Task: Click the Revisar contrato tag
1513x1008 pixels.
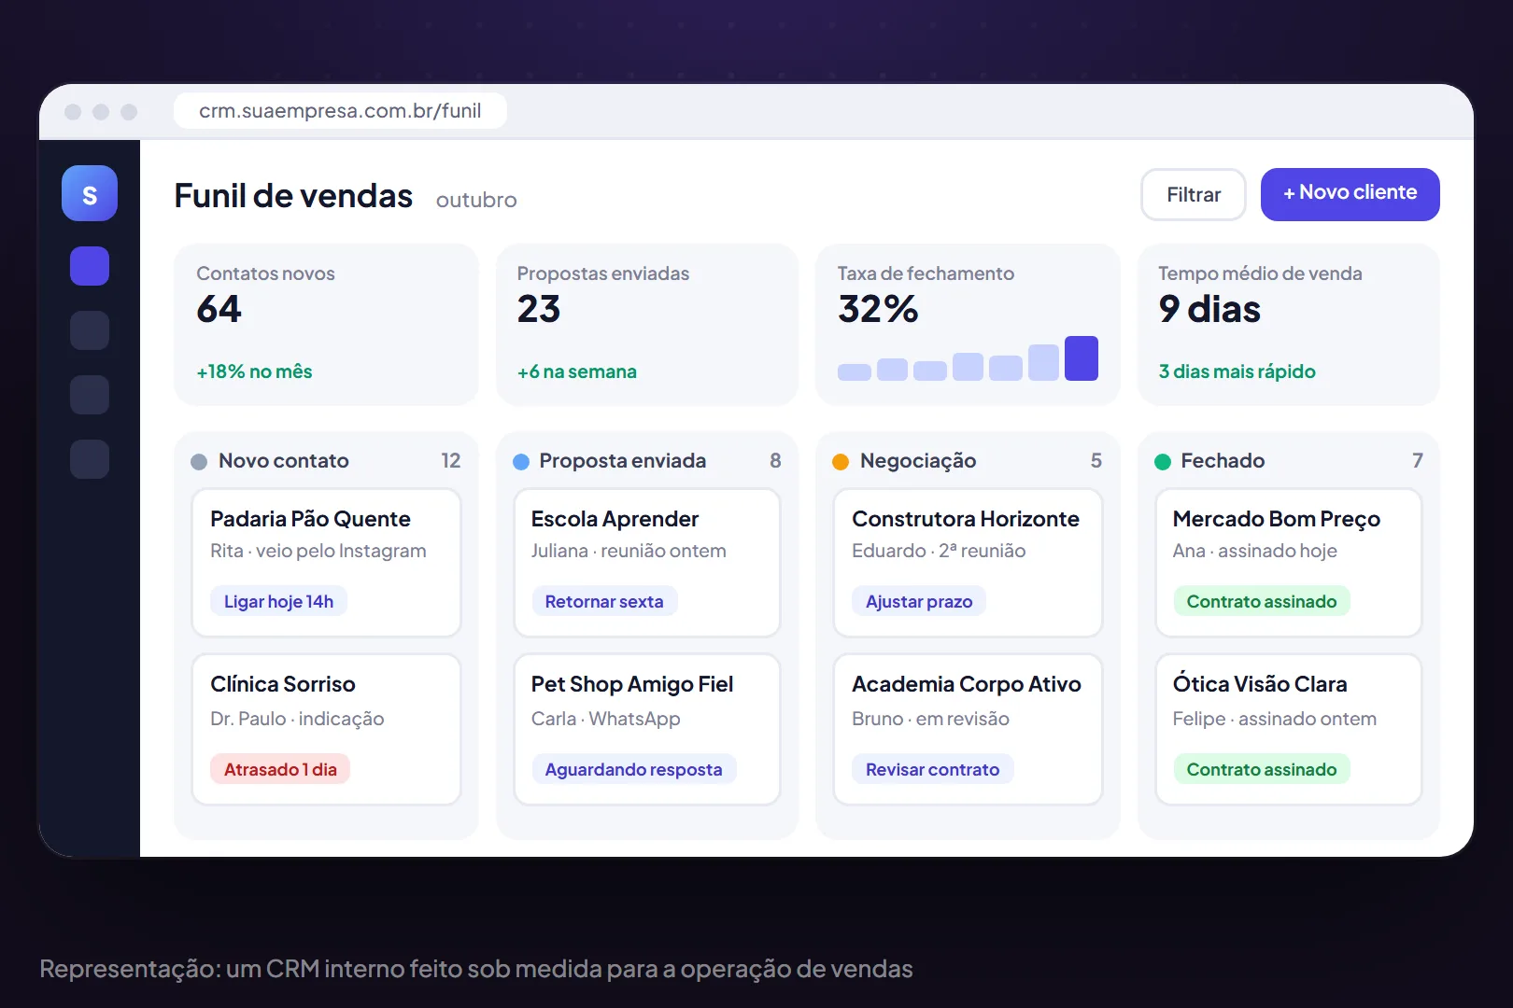Action: click(x=932, y=769)
